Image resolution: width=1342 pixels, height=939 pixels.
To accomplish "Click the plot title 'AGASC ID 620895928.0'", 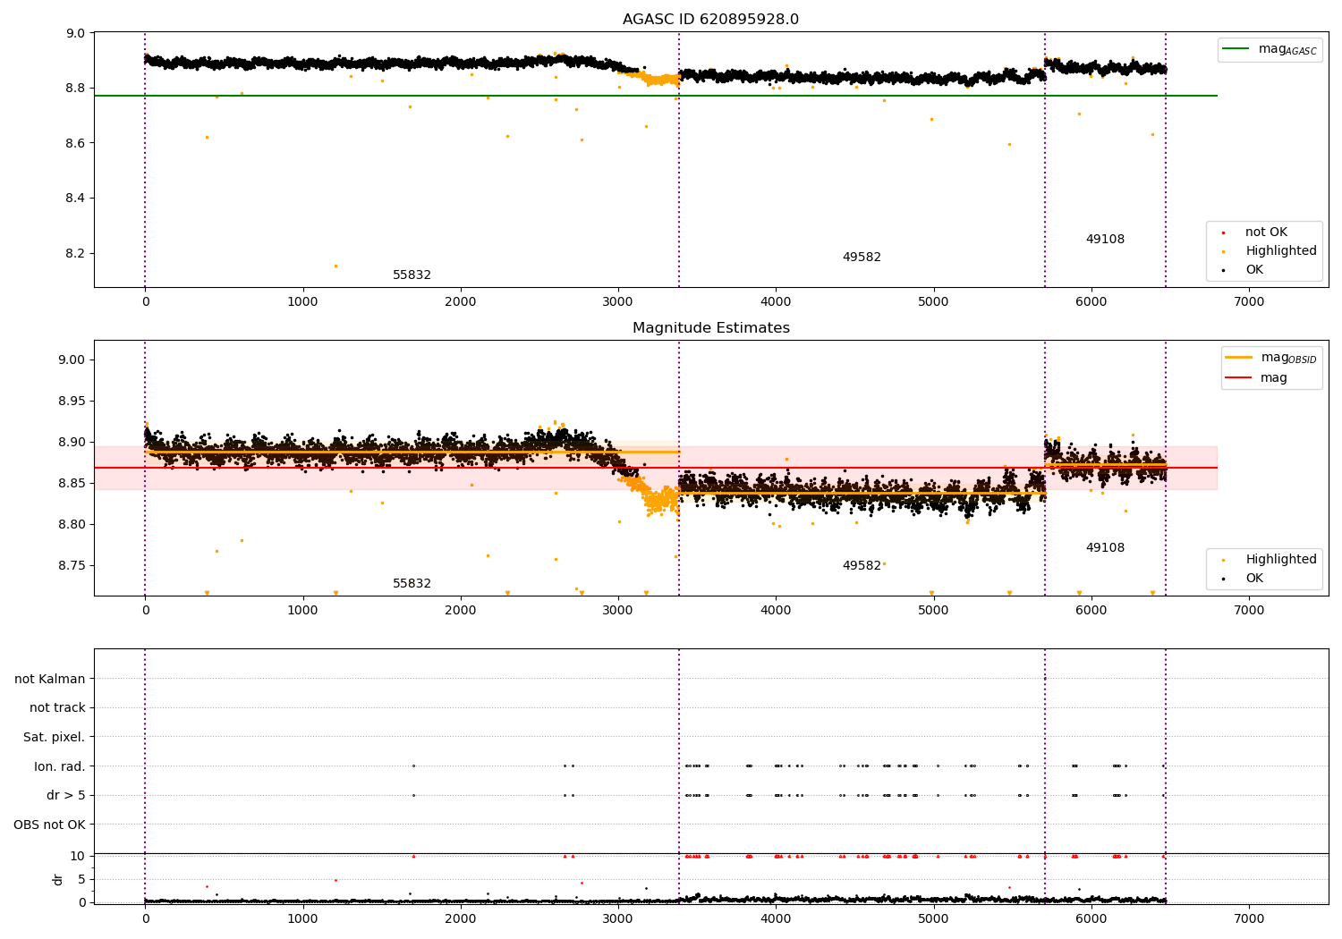I will click(710, 20).
